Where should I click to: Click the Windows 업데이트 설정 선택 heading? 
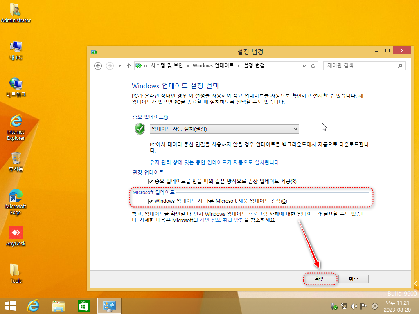click(x=175, y=86)
